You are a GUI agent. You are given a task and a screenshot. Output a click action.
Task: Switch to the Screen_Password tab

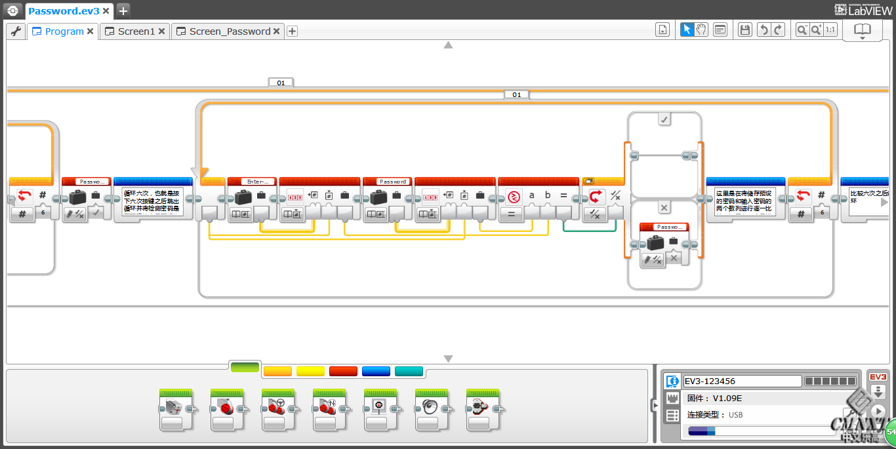pyautogui.click(x=229, y=31)
